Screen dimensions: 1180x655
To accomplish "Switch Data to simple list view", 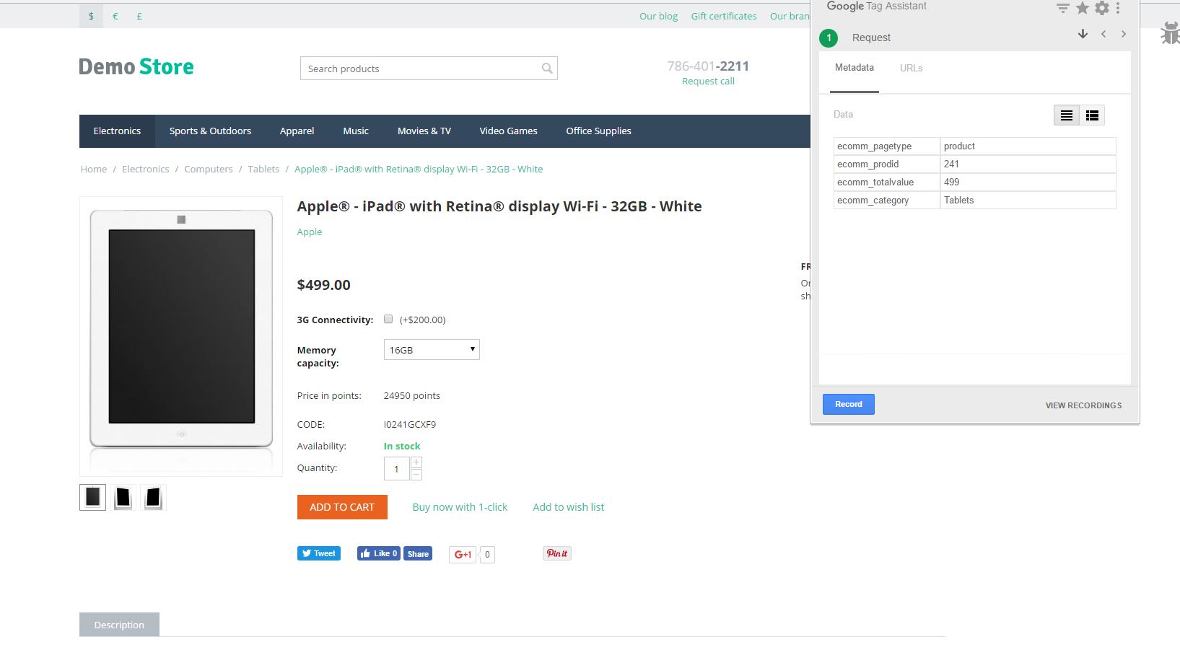I will (1066, 115).
